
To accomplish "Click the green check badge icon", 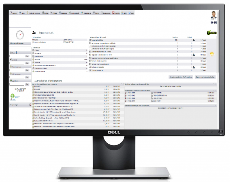I will 211,32.
